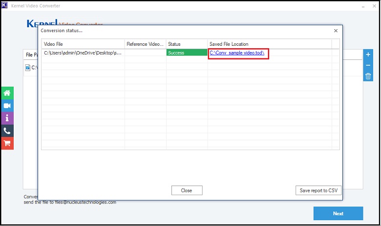Select the Saved File Location column header
Image resolution: width=381 pixels, height=226 pixels.
(x=270, y=44)
